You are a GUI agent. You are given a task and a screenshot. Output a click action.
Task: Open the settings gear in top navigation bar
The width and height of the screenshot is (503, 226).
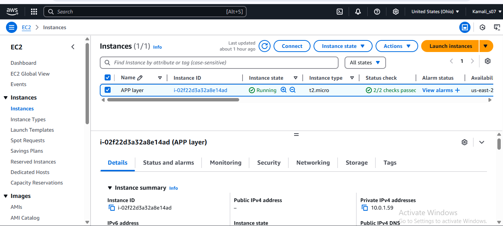[x=396, y=12]
